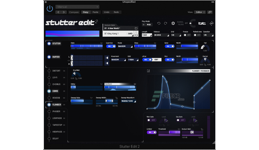Click the Output Gain lock icon
This screenshot has width=259, height=150.
pos(202,129)
